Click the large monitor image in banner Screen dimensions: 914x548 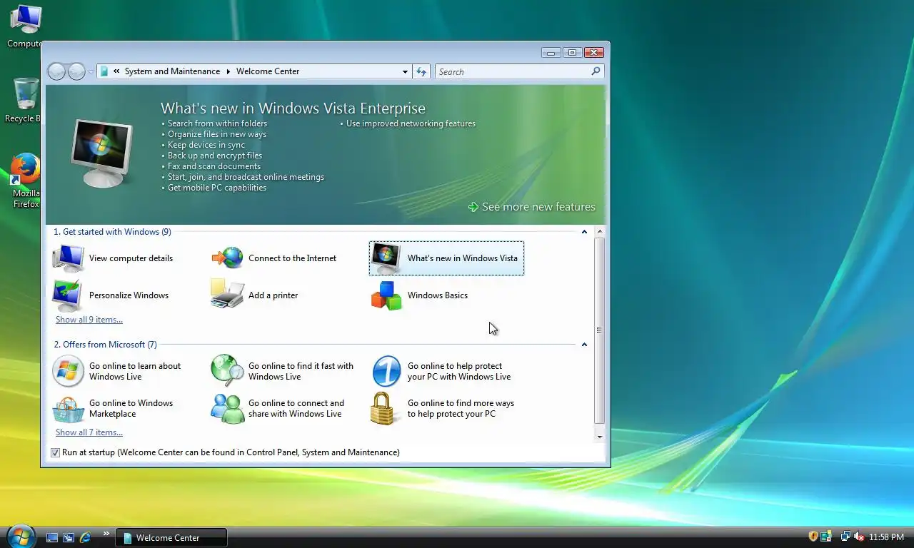coord(103,153)
